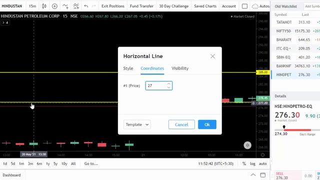Close the Horizontal Line dialog
The width and height of the screenshot is (320, 180).
pos(212,56)
